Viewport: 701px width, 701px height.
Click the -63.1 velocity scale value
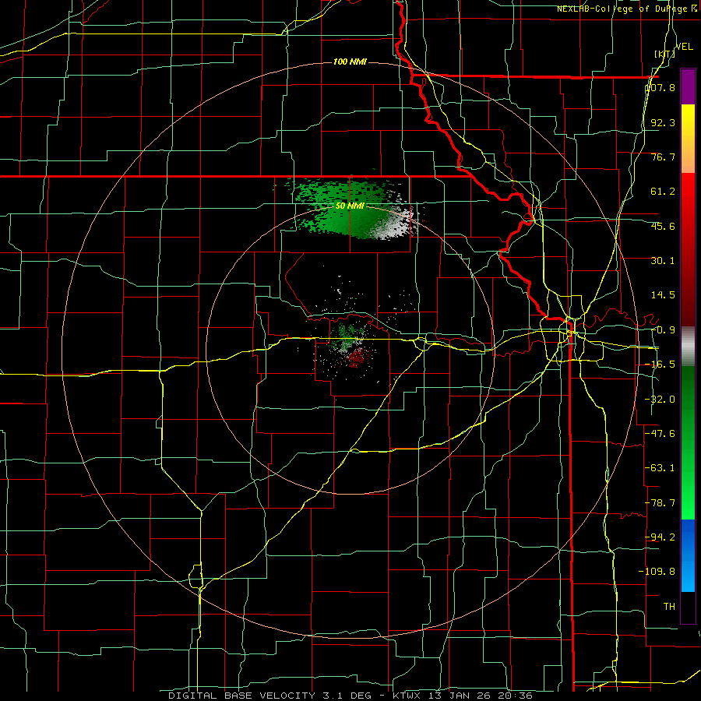(x=660, y=468)
